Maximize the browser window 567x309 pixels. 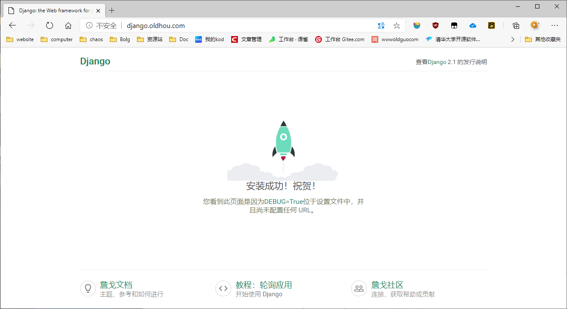pos(537,6)
